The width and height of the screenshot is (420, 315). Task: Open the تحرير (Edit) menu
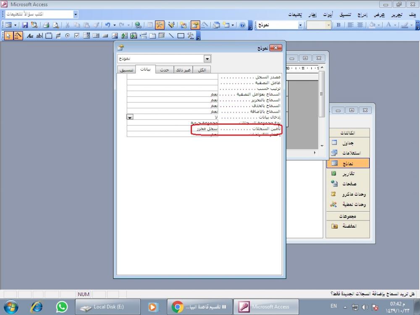[x=396, y=15]
